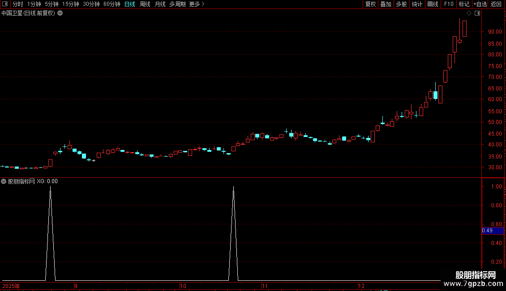Select the 30分钟 period
This screenshot has width=506, height=291.
(91, 4)
